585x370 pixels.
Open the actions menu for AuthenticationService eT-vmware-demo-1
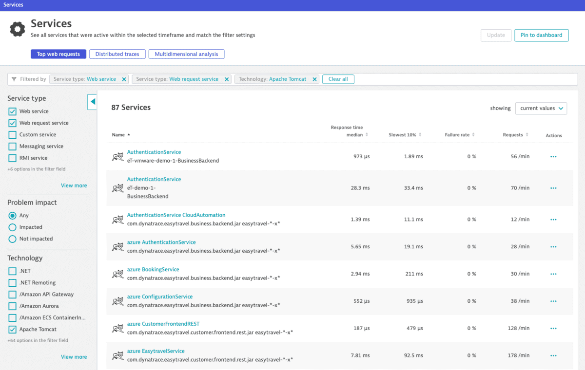(553, 157)
